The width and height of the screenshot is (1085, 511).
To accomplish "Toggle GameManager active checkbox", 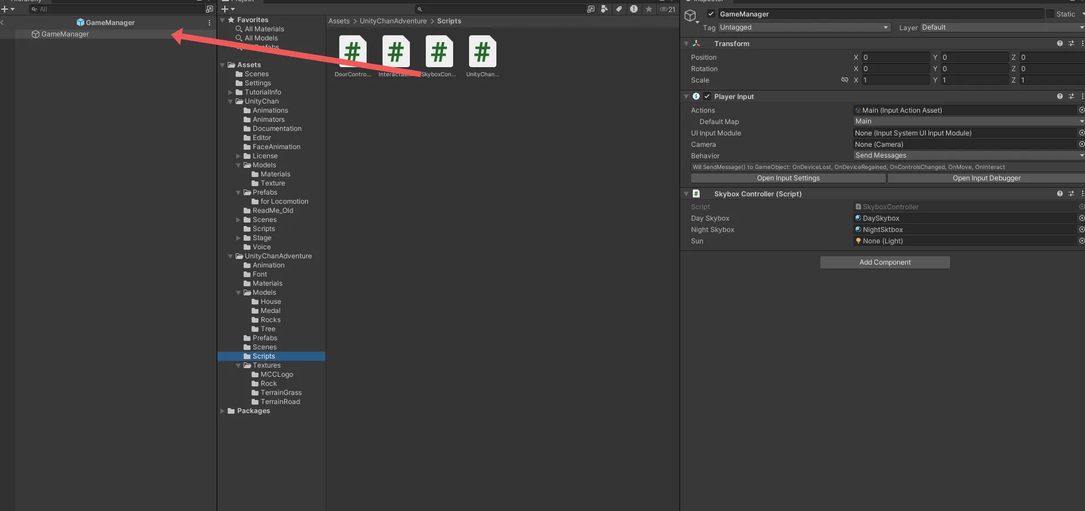I will [711, 14].
